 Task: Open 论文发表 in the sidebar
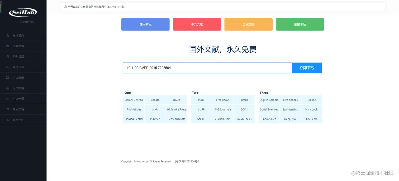coord(23,78)
